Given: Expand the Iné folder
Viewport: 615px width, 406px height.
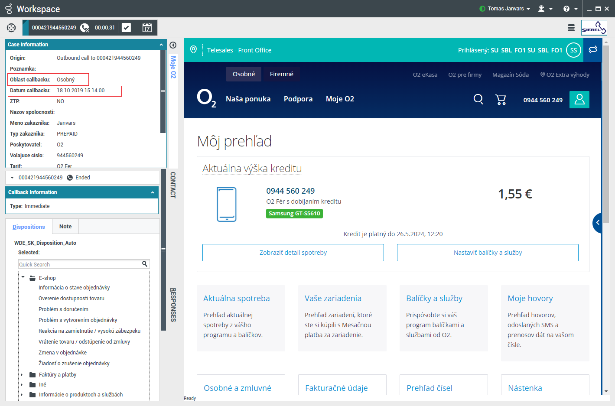Looking at the screenshot, I should 22,385.
